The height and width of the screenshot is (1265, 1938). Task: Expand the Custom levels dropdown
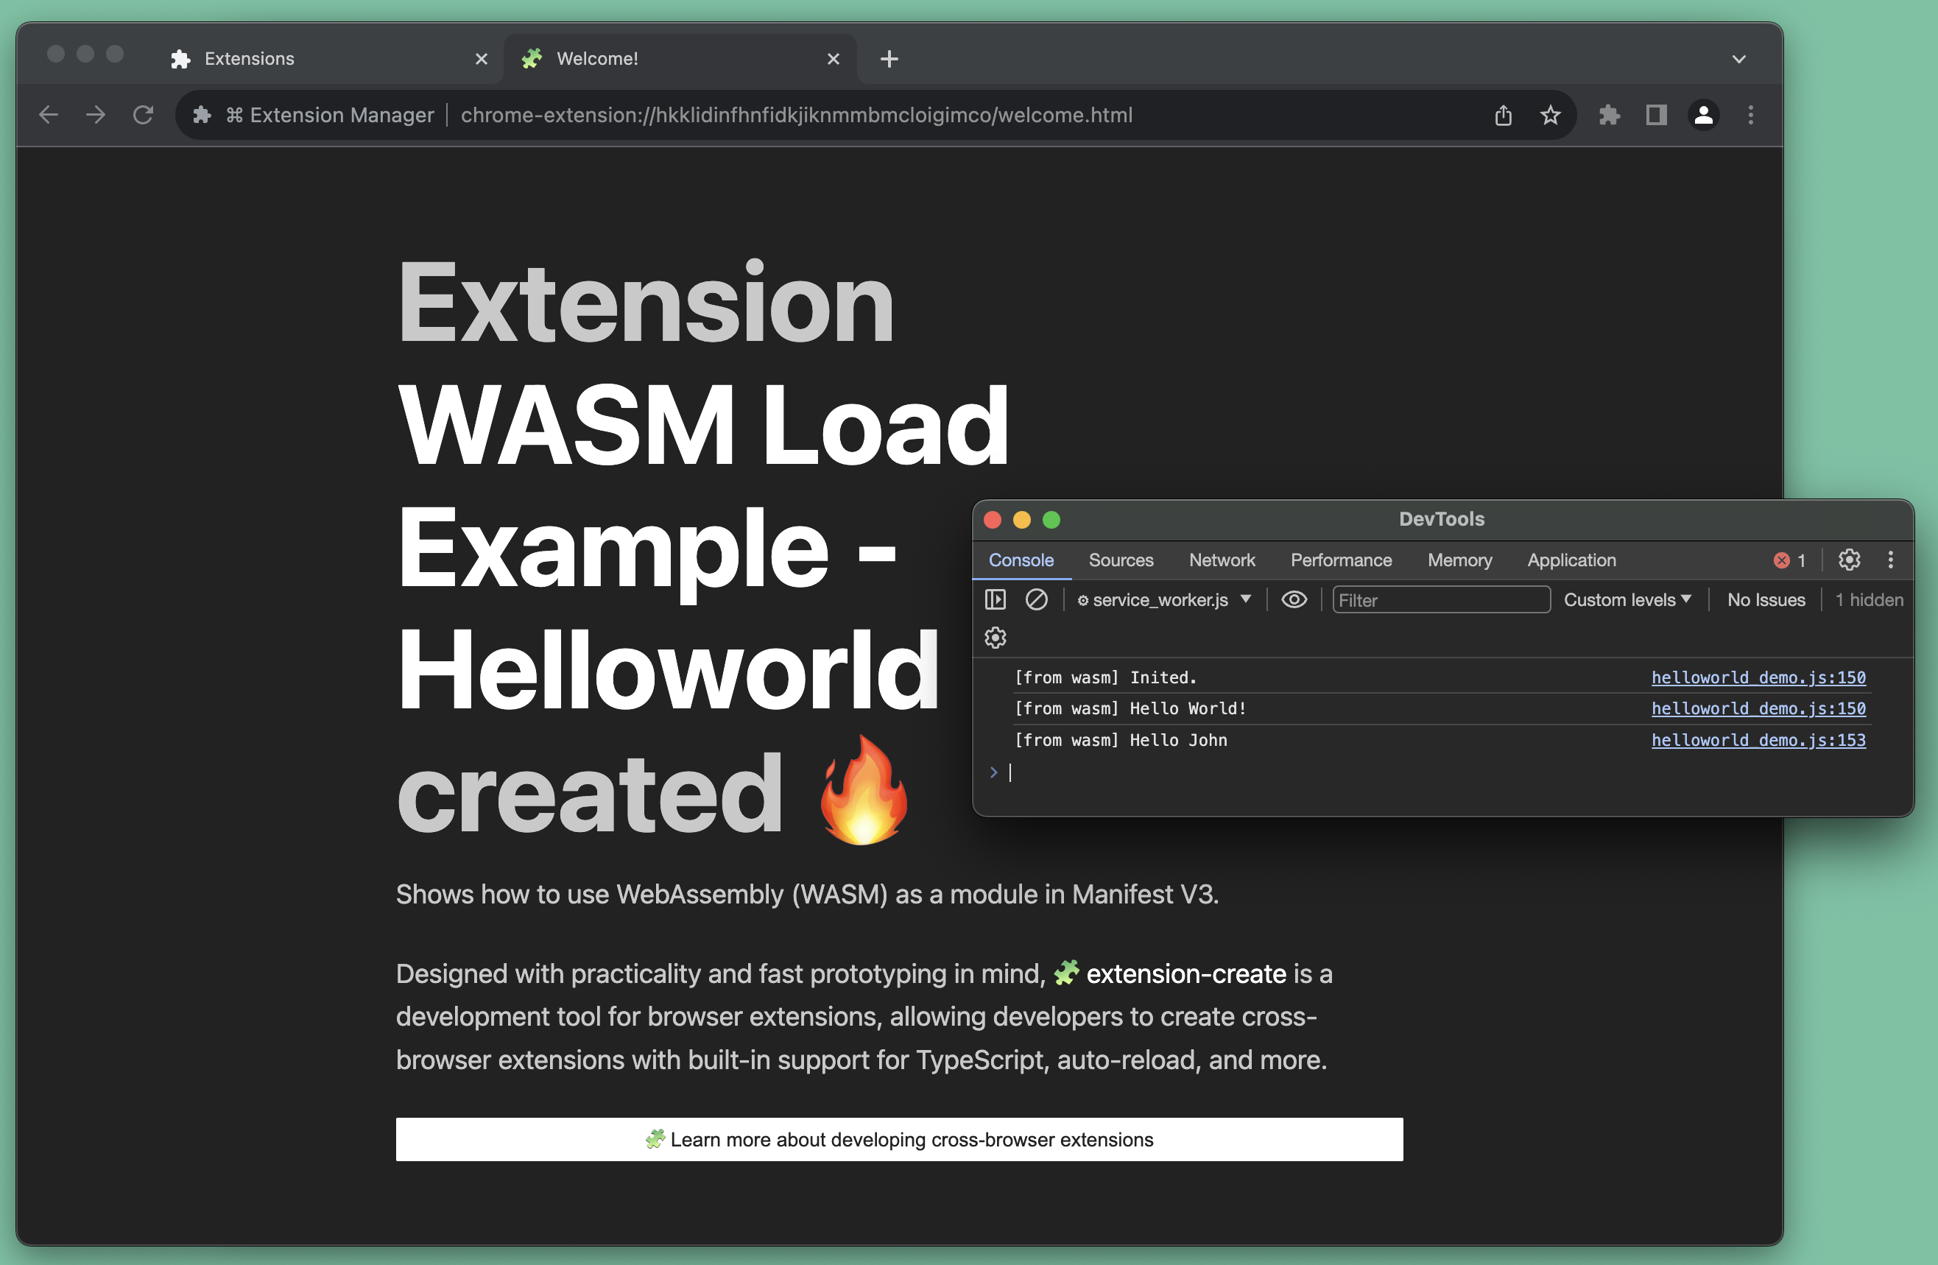pos(1627,600)
